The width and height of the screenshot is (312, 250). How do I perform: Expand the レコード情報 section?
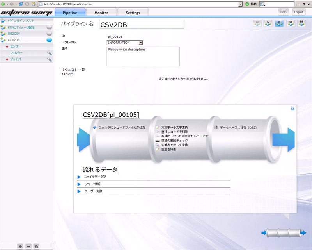tap(79, 184)
